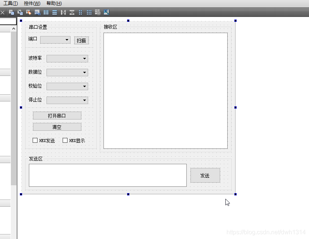Activate the Edit Widgets mode icon
Viewport: 309px width, 239px height.
(x=11, y=12)
